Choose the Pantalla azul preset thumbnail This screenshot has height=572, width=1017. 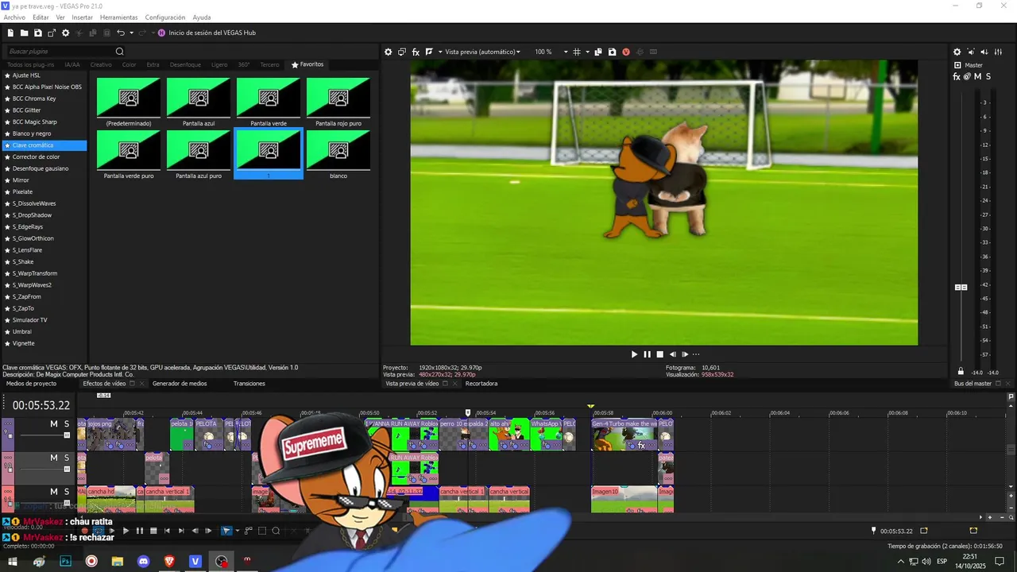point(199,98)
